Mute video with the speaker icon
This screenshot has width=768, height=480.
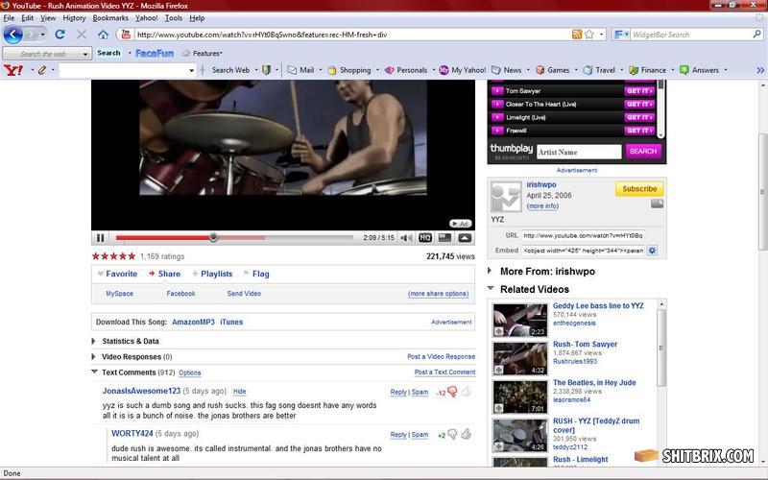point(406,237)
